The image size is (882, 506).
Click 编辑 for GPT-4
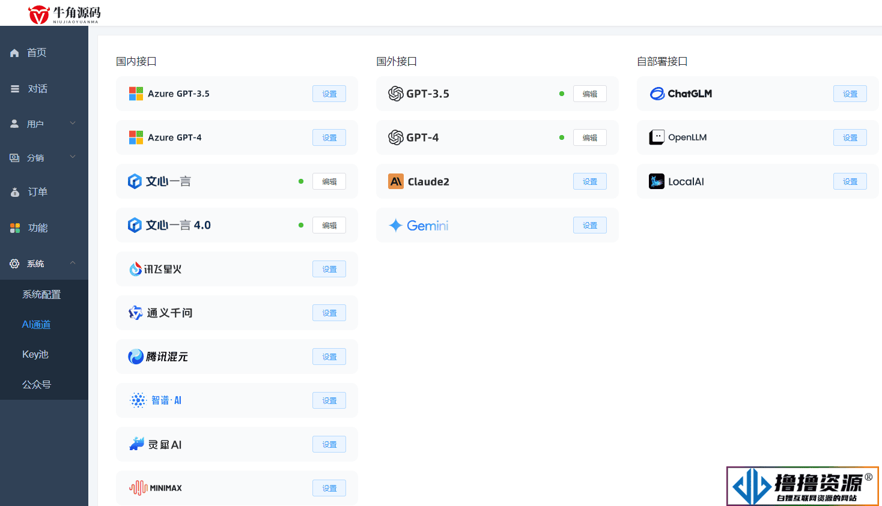click(x=590, y=137)
